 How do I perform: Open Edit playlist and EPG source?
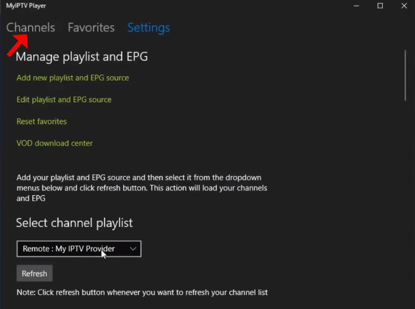pos(64,100)
